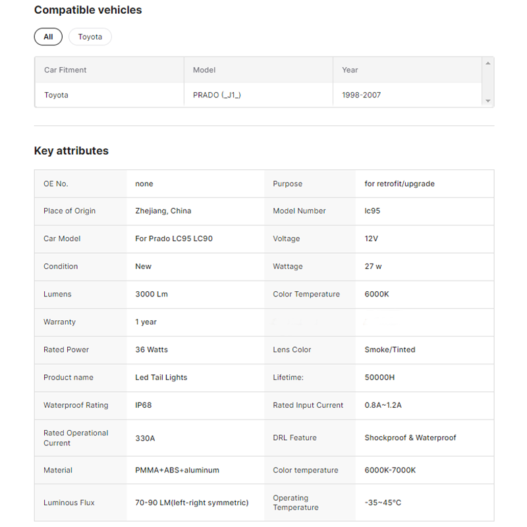Click the lc95 model number value

coord(372,211)
